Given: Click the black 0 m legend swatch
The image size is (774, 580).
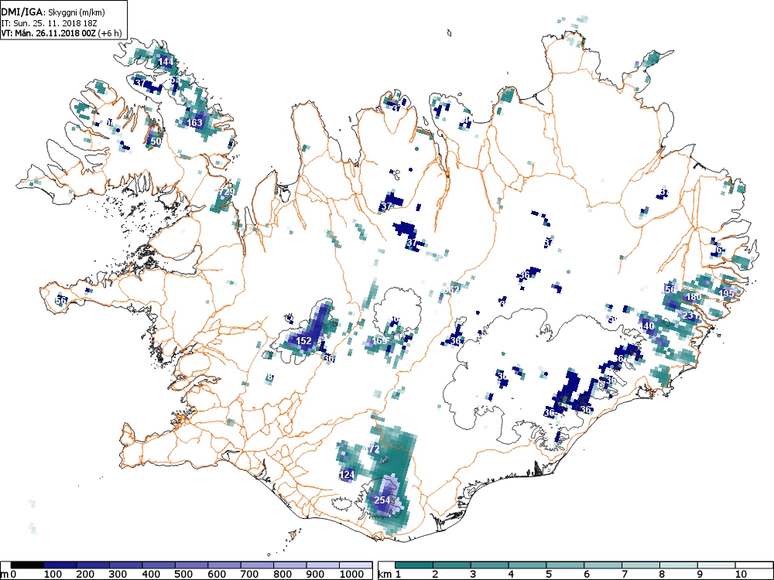Looking at the screenshot, I should (27, 565).
